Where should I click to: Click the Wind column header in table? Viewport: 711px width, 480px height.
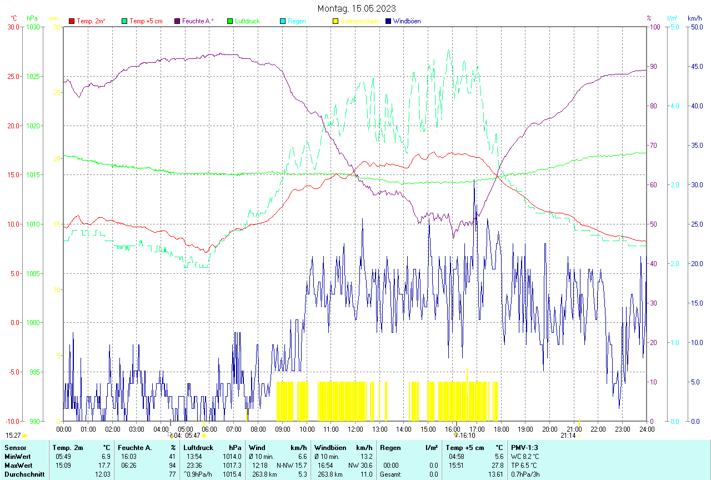tap(257, 447)
